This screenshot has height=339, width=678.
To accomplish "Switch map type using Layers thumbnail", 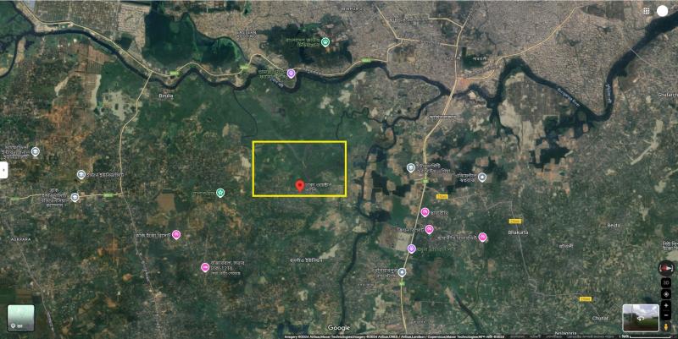I will tap(20, 319).
